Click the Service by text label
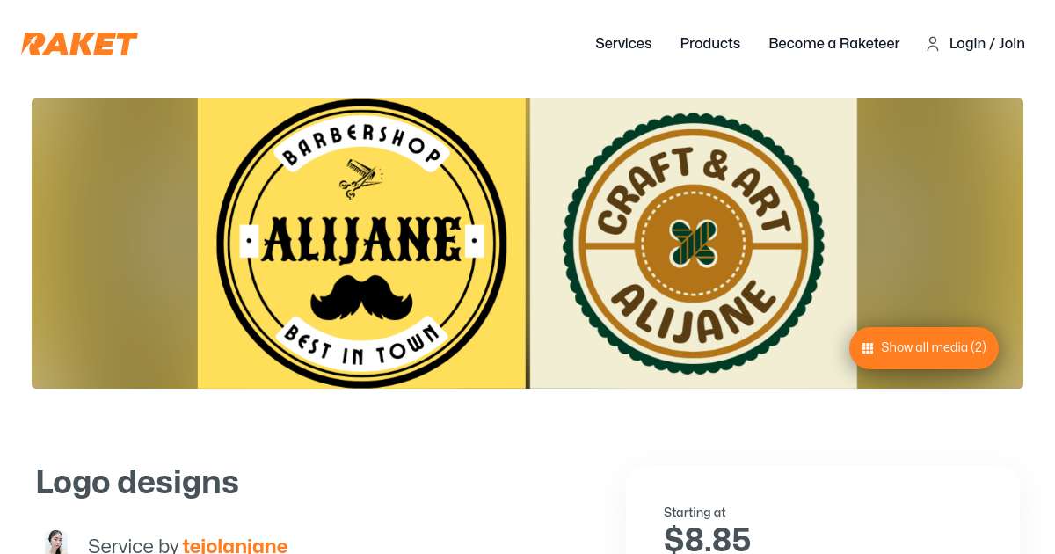 pos(134,546)
